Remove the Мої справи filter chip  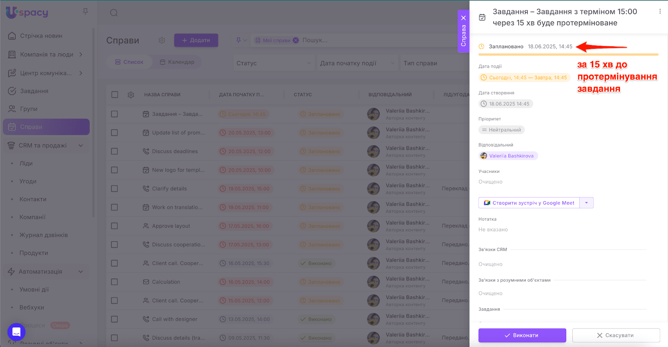click(296, 40)
